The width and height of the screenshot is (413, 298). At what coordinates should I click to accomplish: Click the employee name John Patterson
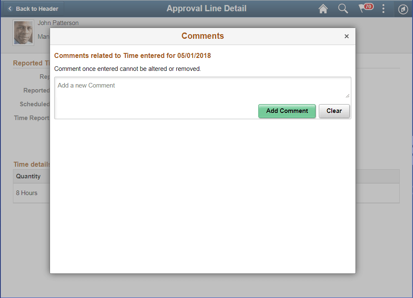[x=58, y=23]
